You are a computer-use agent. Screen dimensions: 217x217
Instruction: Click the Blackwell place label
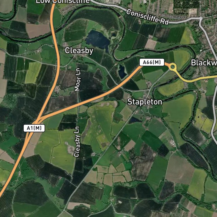tap(204, 63)
